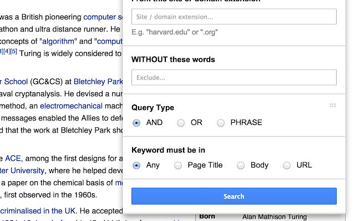
Task: Select the AND query type
Action: (x=136, y=123)
